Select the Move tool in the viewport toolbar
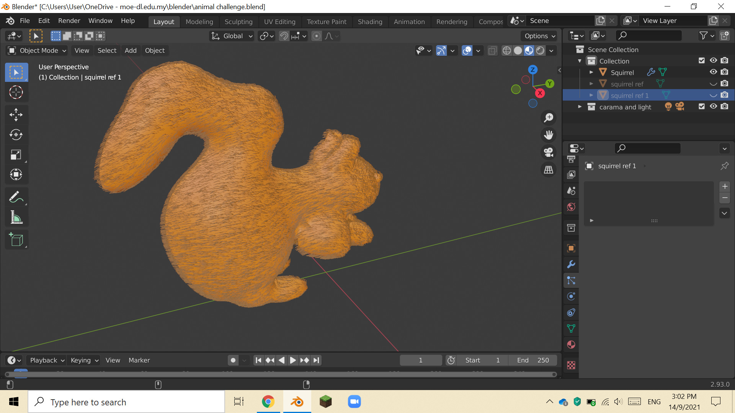Screen dimensions: 735x413 (x=16, y=114)
